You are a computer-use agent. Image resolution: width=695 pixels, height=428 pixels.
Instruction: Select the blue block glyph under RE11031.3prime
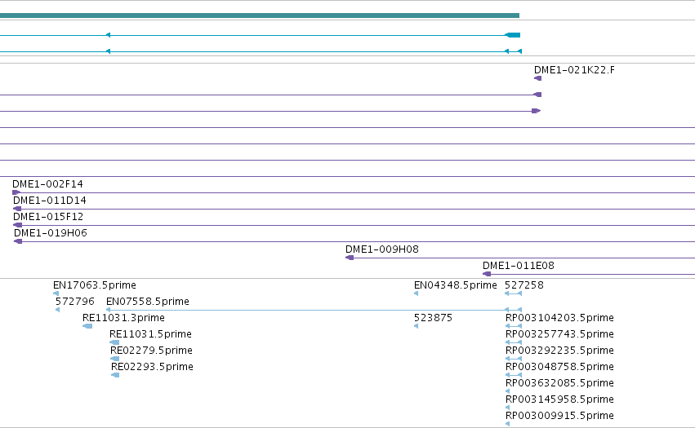(x=87, y=326)
